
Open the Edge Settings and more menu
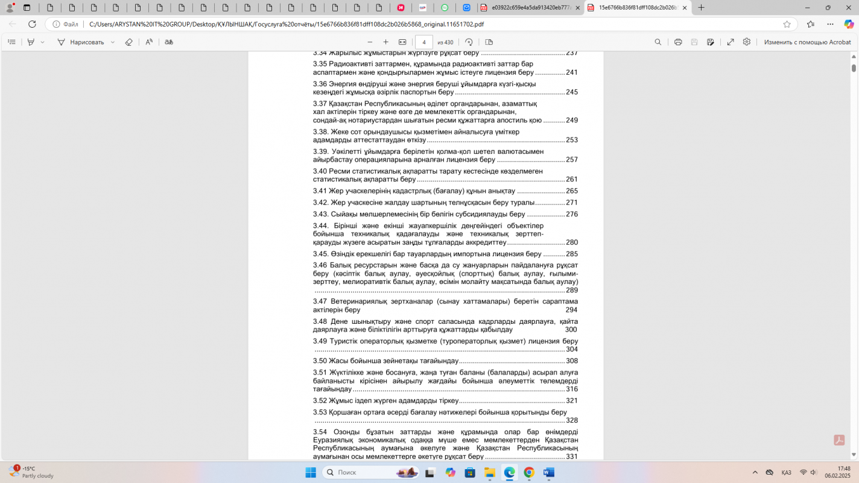point(830,24)
